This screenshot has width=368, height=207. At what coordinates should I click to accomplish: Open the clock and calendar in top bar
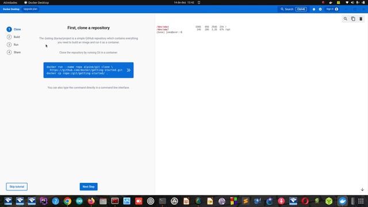coord(184,2)
